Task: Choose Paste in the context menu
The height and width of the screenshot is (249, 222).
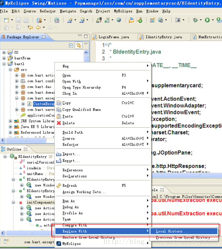Action: tap(103, 117)
